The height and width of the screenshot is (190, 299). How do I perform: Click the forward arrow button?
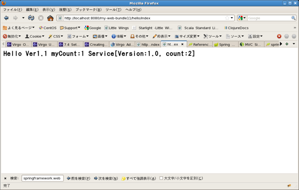coord(15,18)
